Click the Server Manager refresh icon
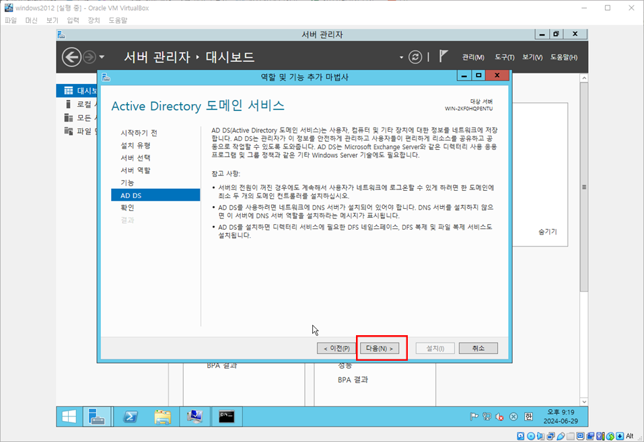The width and height of the screenshot is (644, 442). tap(415, 57)
